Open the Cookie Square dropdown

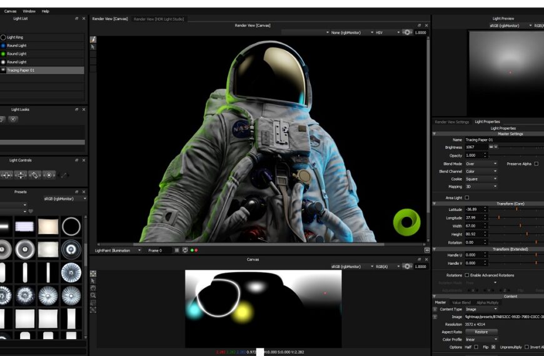(x=481, y=179)
